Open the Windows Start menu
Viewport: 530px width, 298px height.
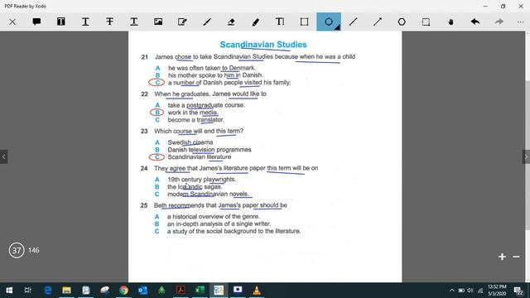9,291
